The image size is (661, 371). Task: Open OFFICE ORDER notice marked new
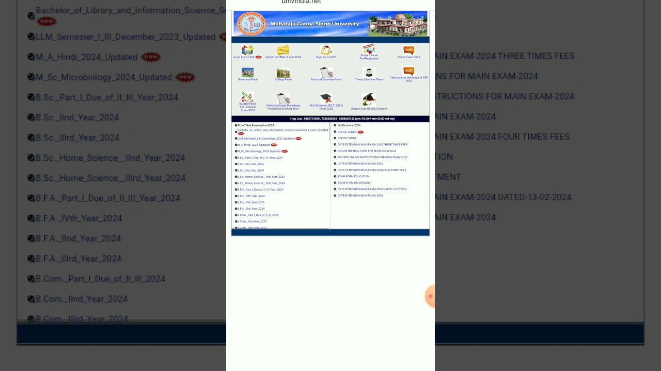click(x=347, y=132)
